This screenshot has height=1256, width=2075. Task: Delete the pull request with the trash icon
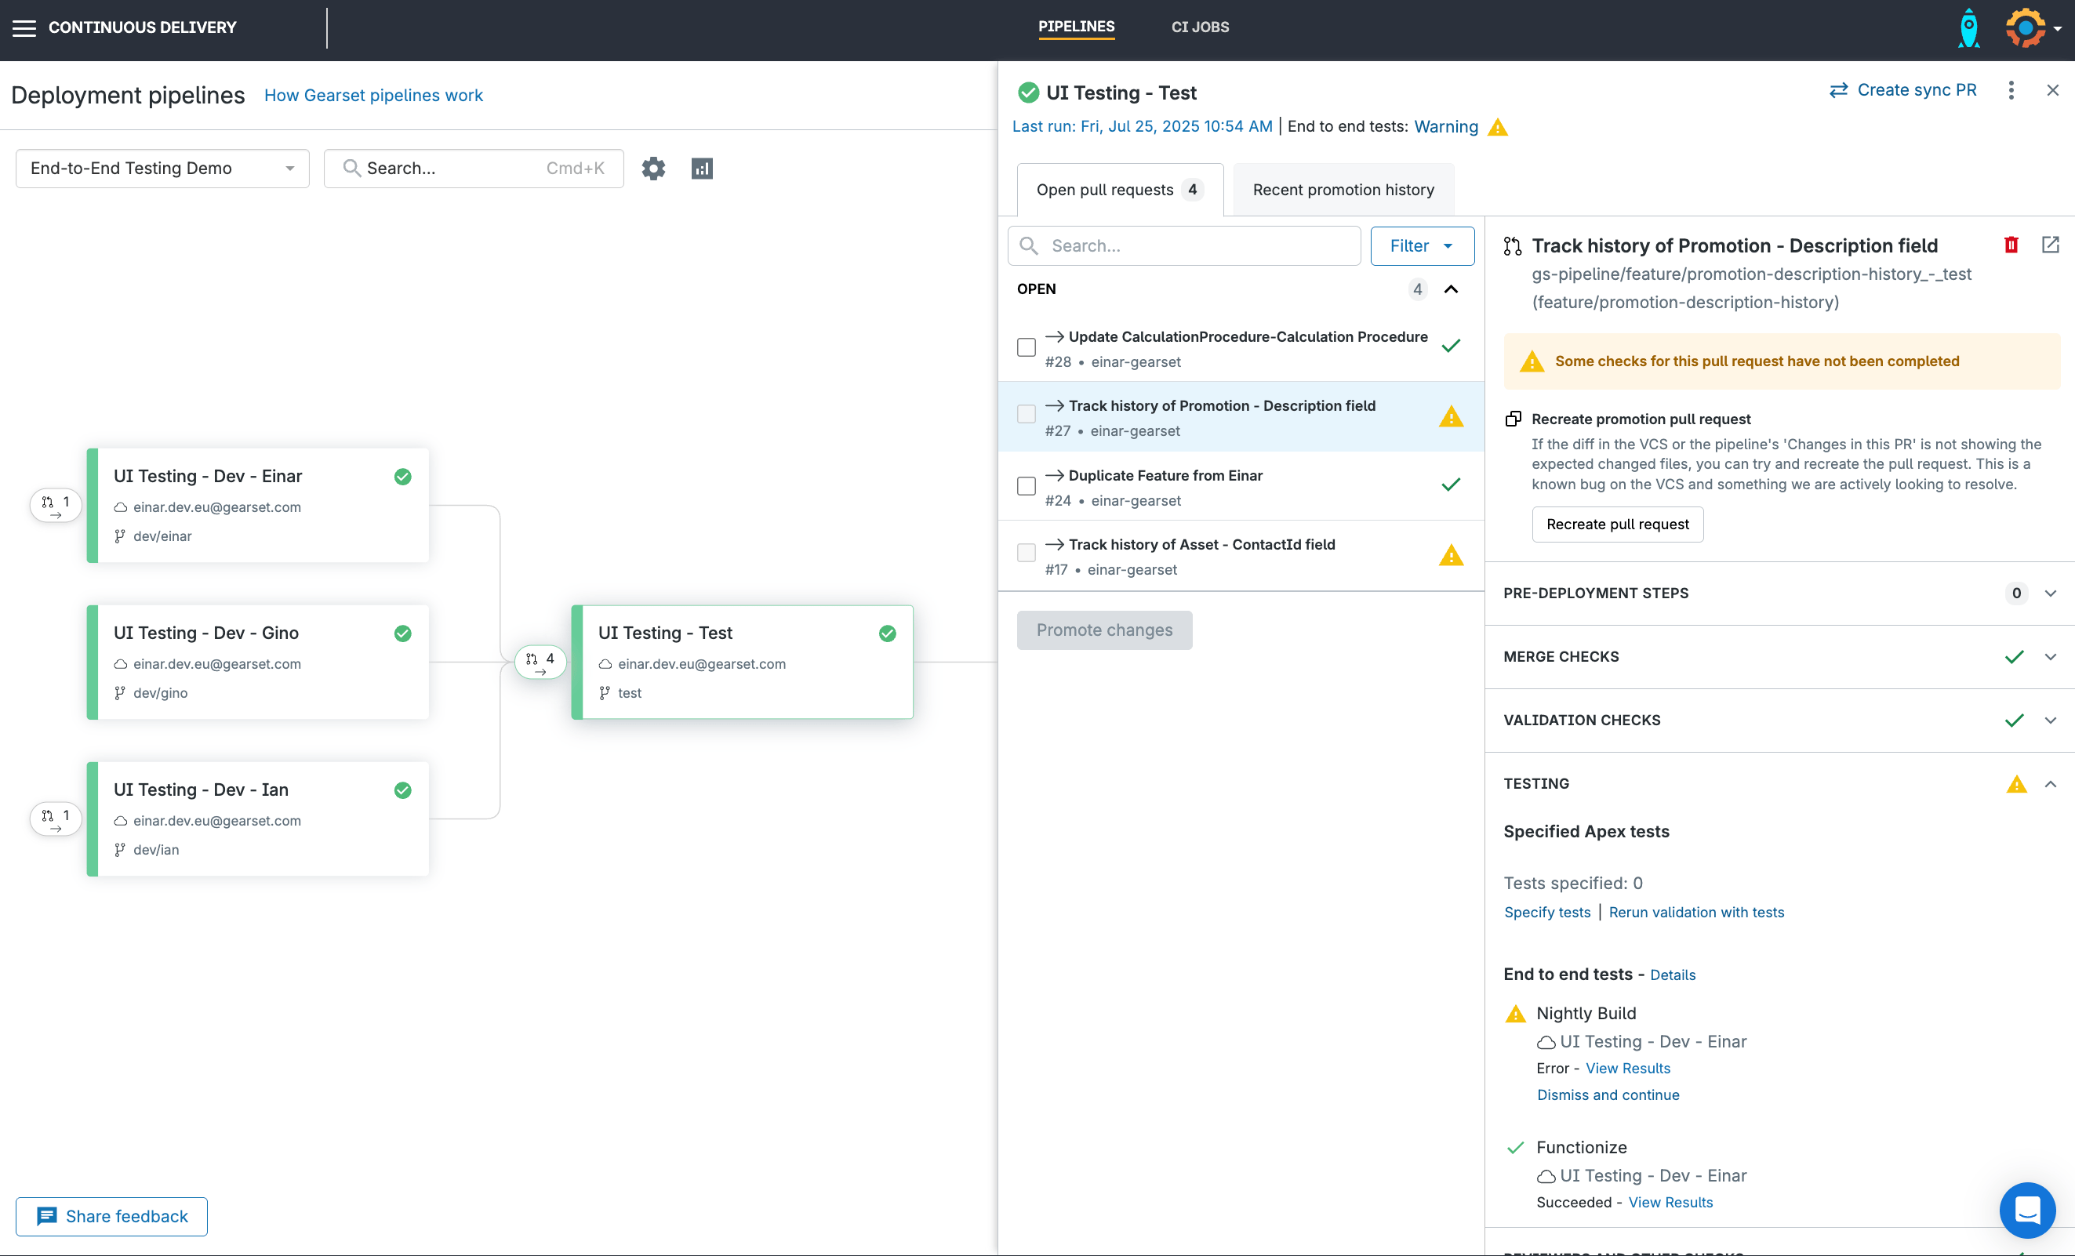tap(2011, 245)
